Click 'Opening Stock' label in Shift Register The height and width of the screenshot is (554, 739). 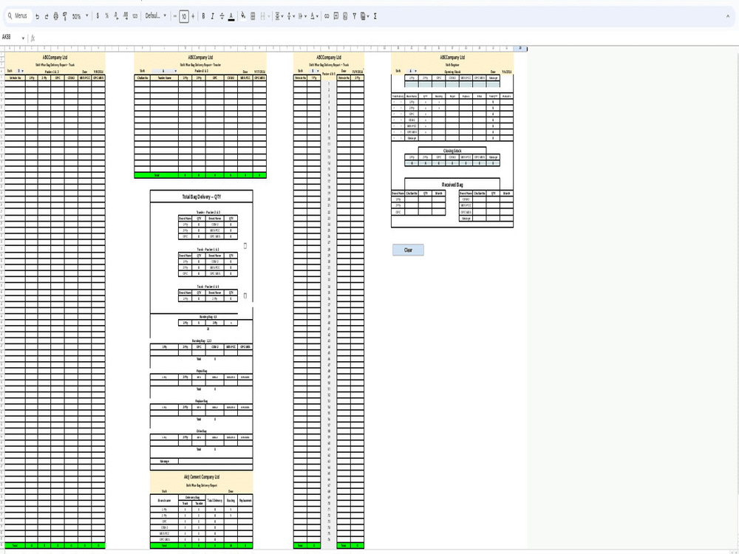452,72
